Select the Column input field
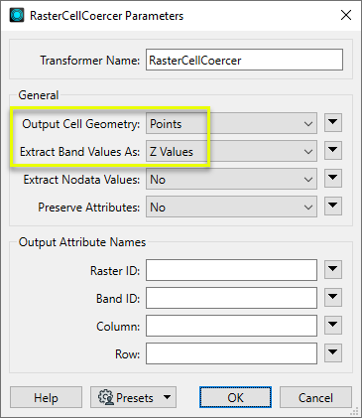The image size is (362, 418). click(x=231, y=326)
